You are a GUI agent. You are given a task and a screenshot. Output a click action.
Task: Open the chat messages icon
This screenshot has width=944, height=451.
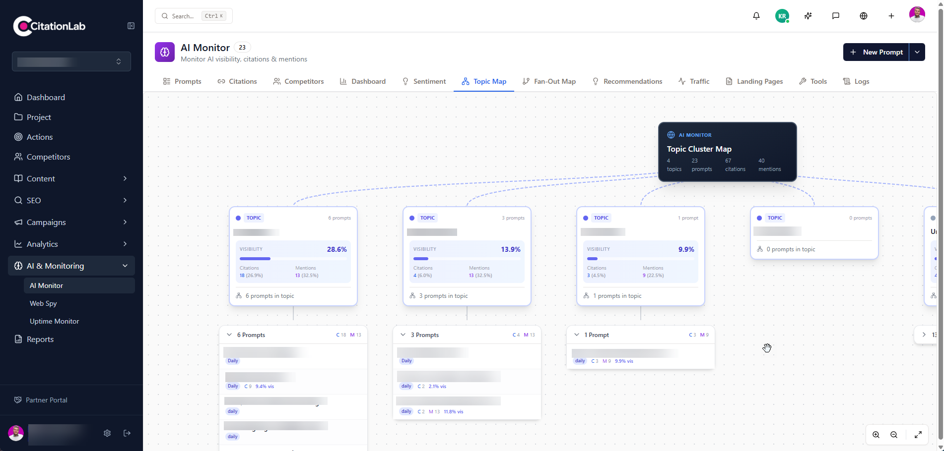[x=836, y=16]
